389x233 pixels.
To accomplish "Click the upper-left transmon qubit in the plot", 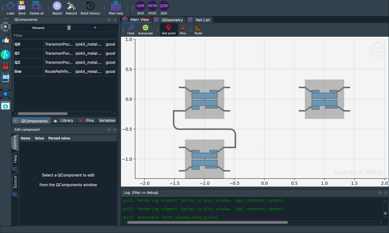I will (x=204, y=99).
